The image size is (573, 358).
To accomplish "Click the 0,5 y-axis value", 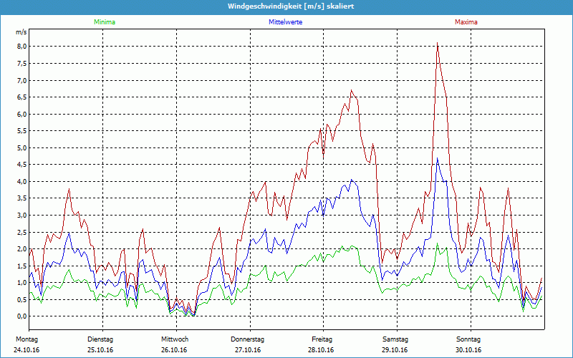I will click(21, 299).
